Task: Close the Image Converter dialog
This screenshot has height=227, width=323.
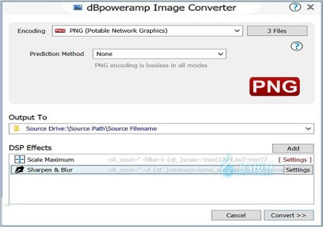Action: [x=311, y=7]
